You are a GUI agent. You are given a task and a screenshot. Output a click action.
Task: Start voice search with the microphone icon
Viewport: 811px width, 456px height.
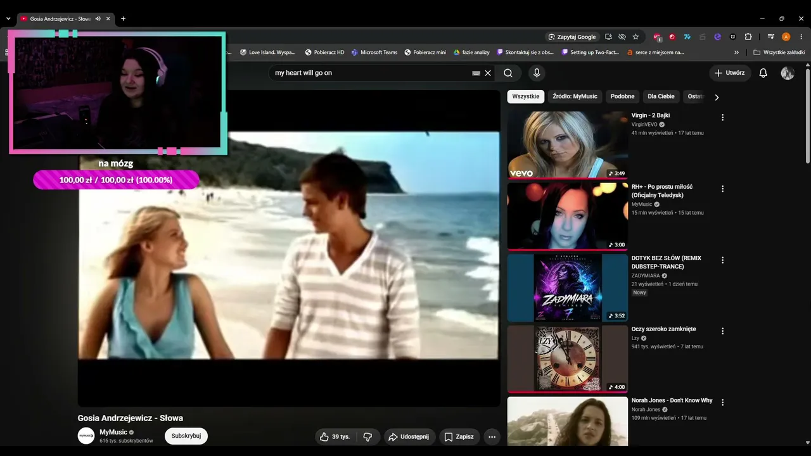pos(537,73)
